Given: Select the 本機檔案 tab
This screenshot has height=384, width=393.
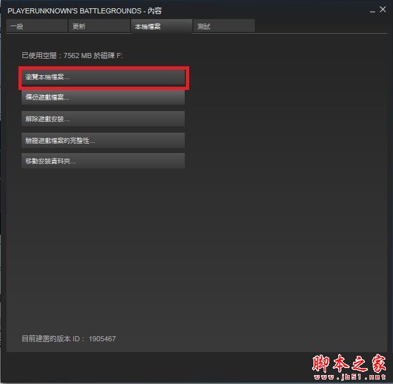Looking at the screenshot, I should (x=162, y=26).
